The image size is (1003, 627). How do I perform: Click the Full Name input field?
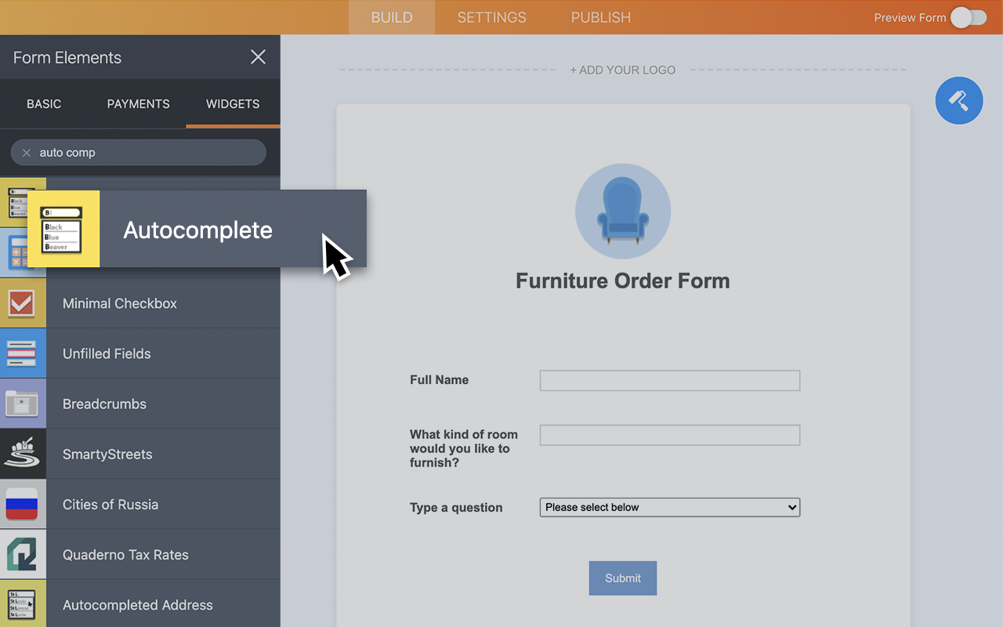[x=669, y=380]
